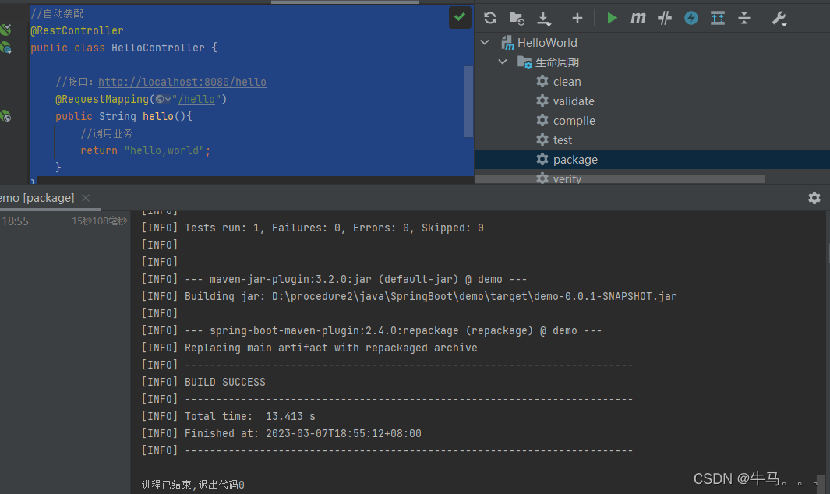
Task: Execute Maven goal via the m icon
Action: pos(638,18)
